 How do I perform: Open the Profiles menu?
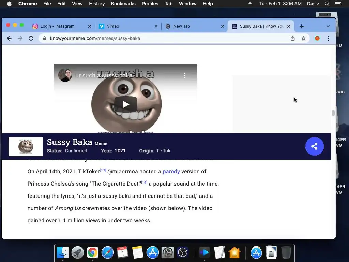[150, 4]
